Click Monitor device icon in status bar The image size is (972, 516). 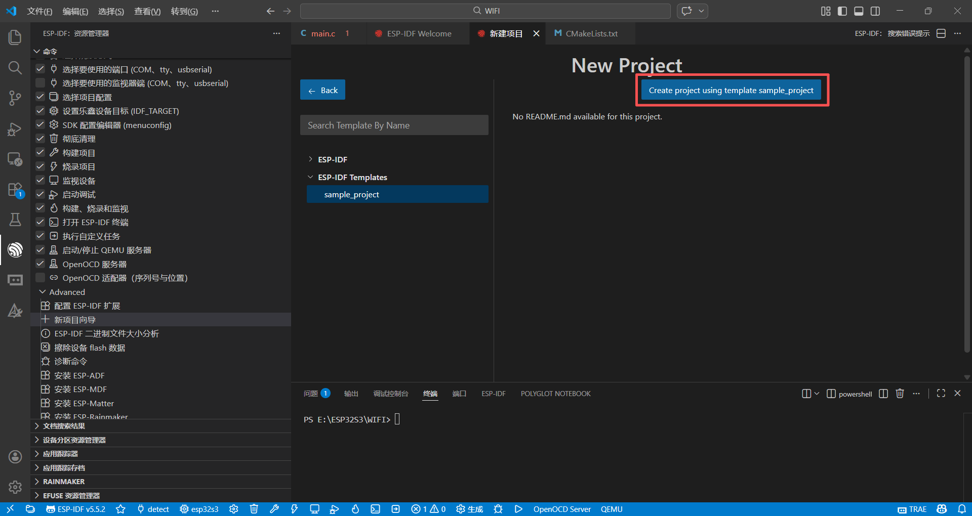[x=314, y=509]
